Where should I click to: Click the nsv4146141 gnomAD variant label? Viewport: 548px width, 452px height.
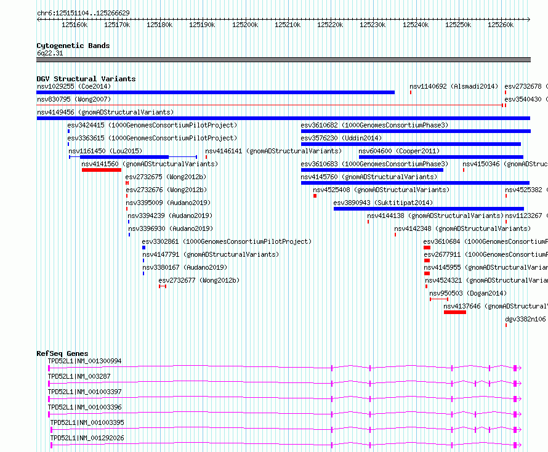tap(273, 151)
